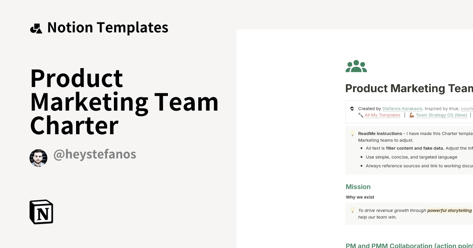
Task: Open the Team Strategy OS (New) link
Action: pos(441,115)
